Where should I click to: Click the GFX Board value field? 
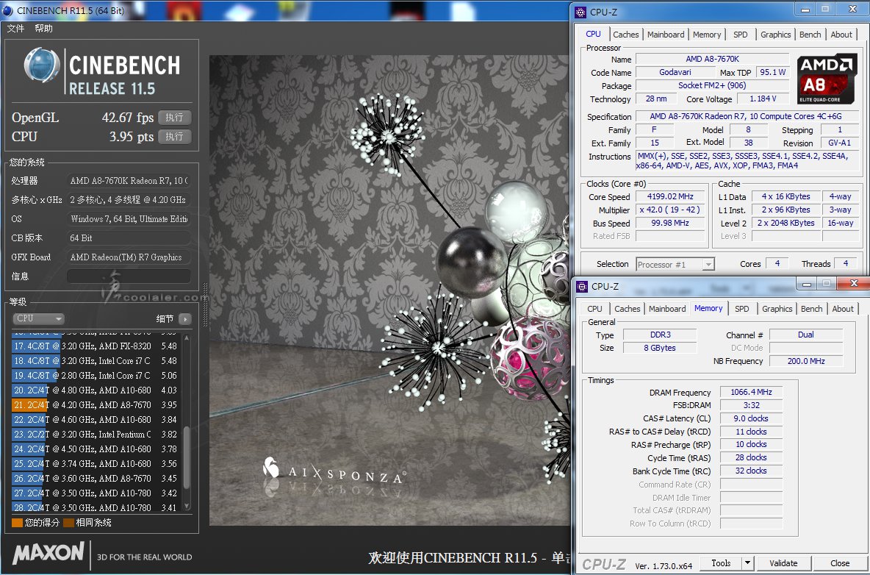pyautogui.click(x=129, y=257)
